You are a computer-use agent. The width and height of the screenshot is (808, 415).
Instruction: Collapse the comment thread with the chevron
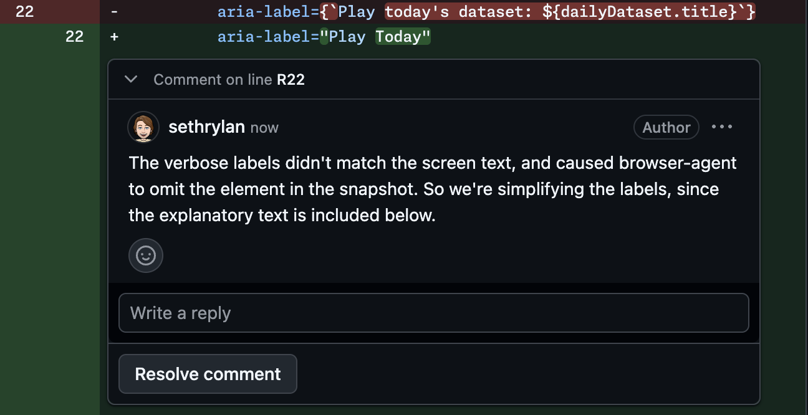pyautogui.click(x=131, y=79)
